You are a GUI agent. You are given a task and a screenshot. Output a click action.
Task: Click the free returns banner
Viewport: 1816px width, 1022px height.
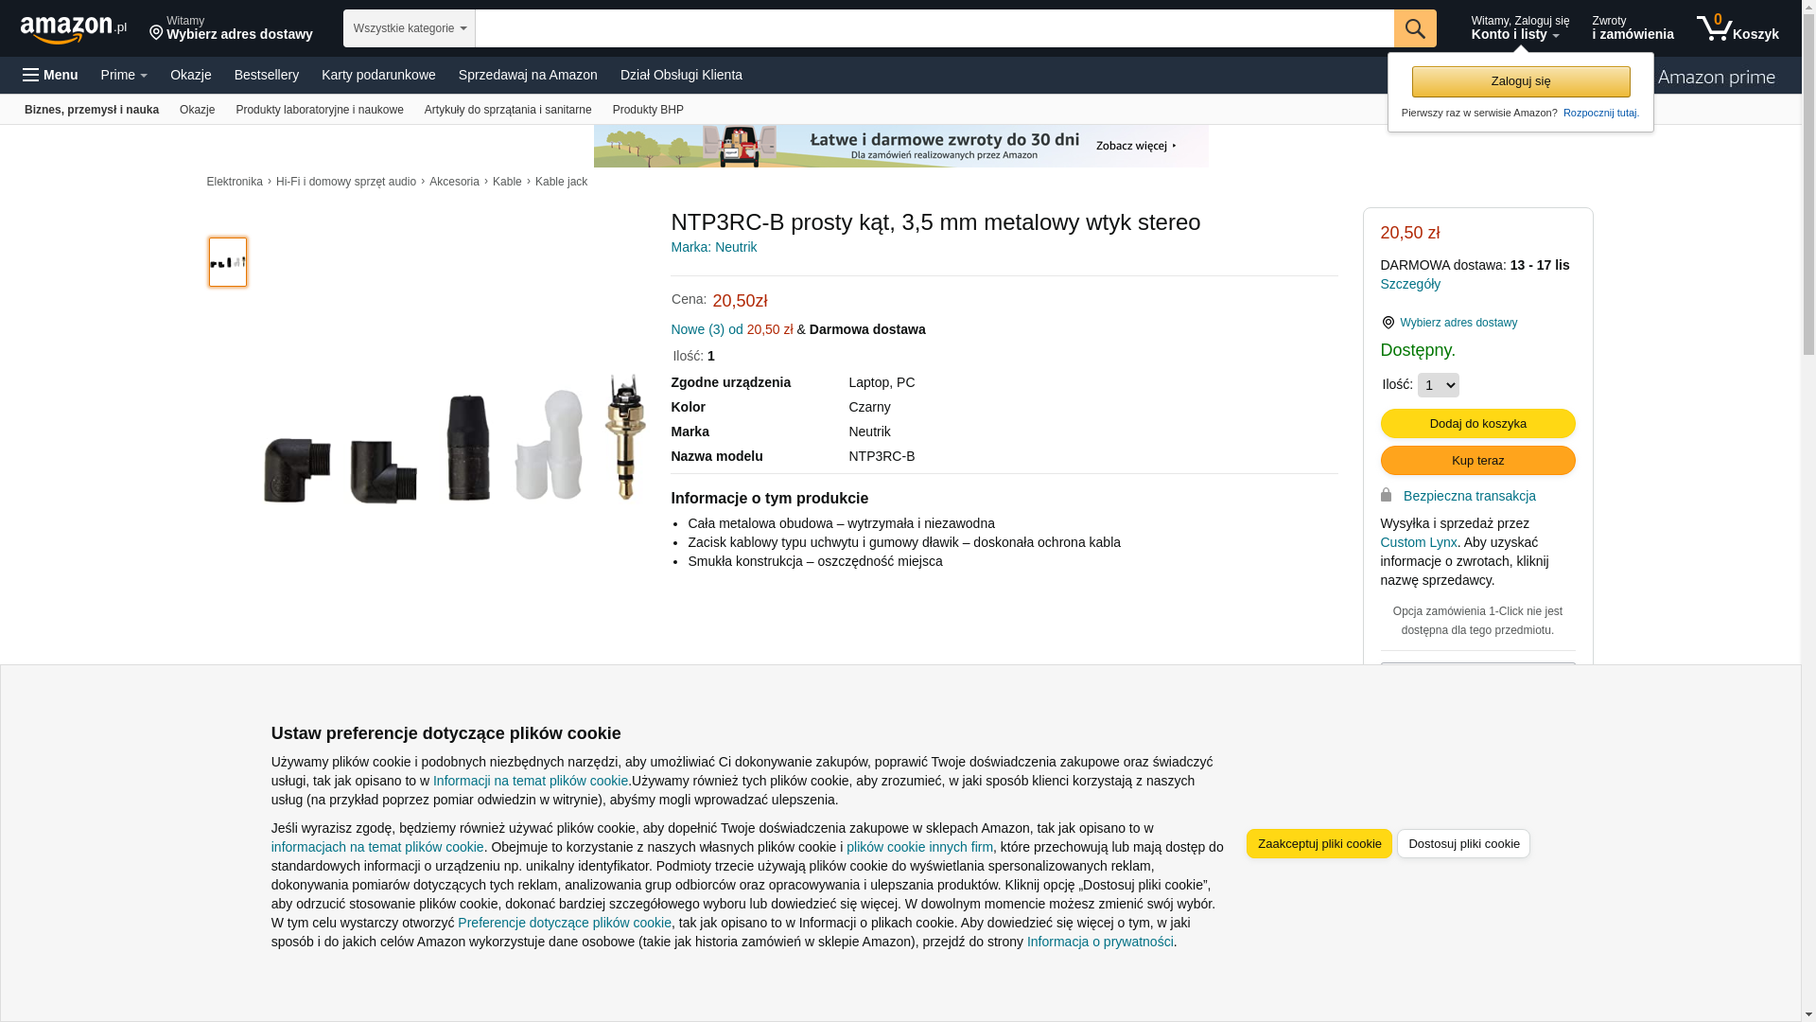[x=900, y=146]
